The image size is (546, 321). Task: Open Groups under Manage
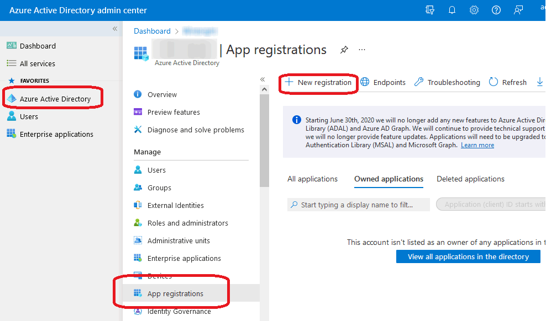click(159, 188)
